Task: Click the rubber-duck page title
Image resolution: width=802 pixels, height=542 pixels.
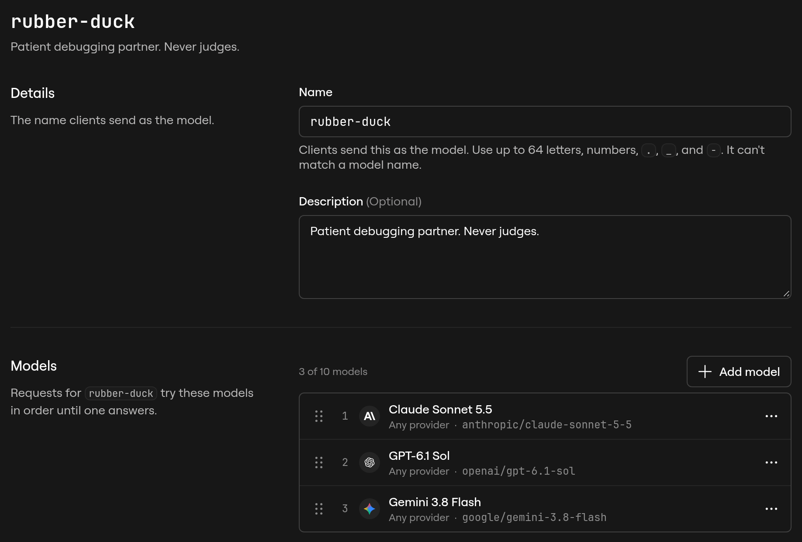Action: pyautogui.click(x=73, y=22)
